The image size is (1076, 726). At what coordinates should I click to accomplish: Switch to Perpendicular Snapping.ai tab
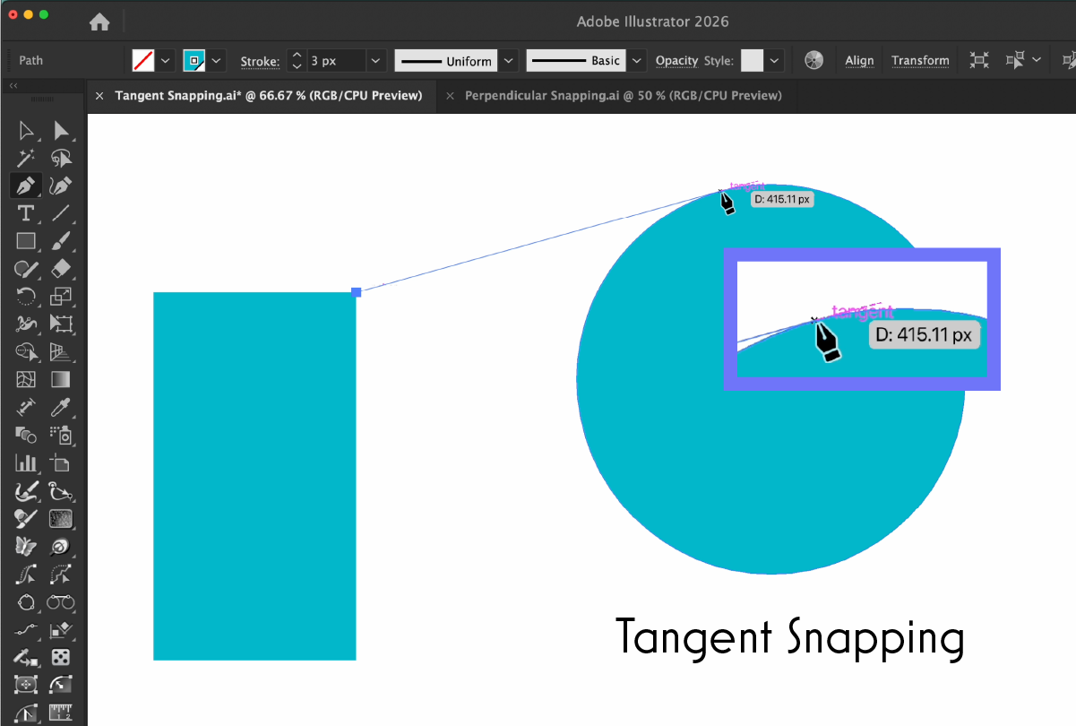[623, 95]
